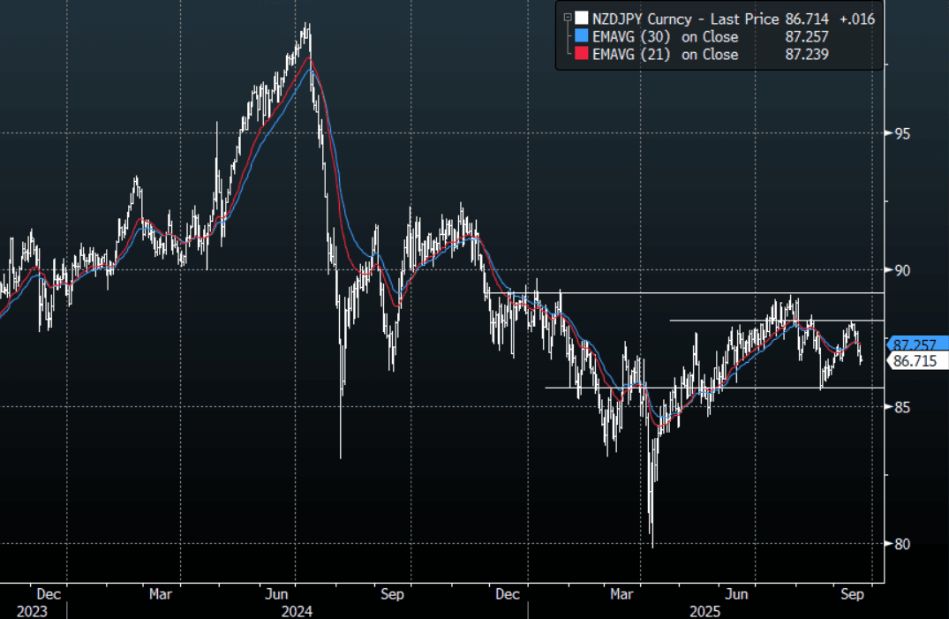Click the blue EMAVG (30) color swatch

[x=580, y=37]
